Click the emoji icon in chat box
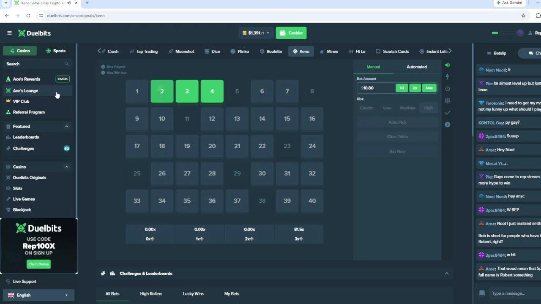 tap(482, 293)
